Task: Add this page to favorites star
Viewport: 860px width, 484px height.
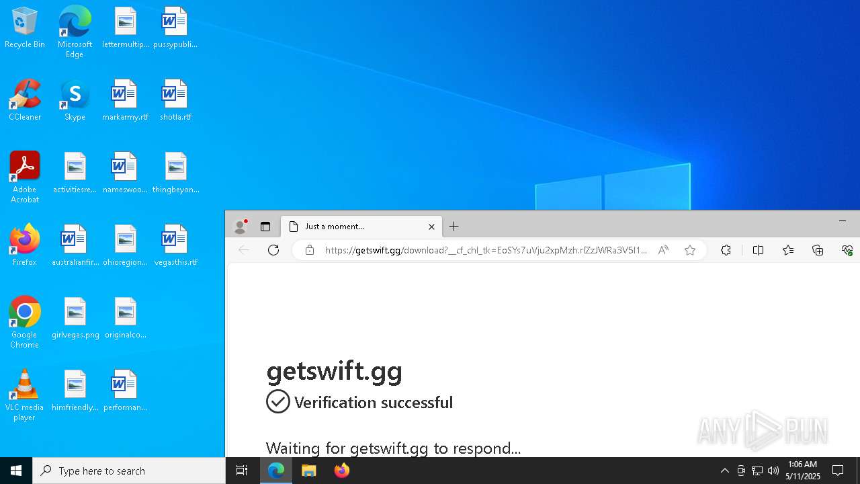Action: click(x=690, y=250)
